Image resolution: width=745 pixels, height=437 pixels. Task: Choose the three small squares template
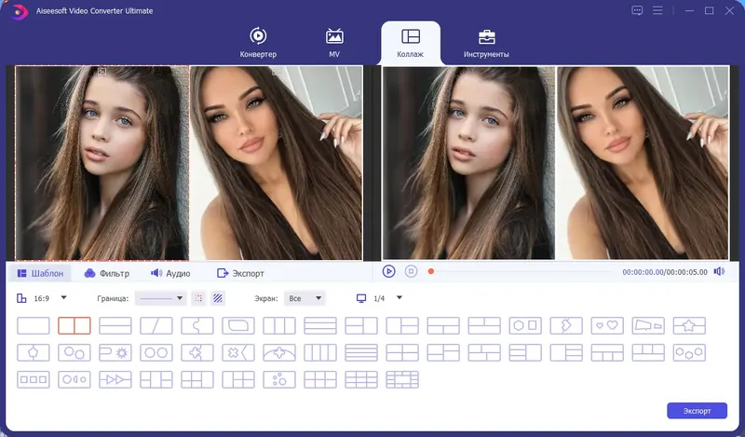[x=34, y=380]
